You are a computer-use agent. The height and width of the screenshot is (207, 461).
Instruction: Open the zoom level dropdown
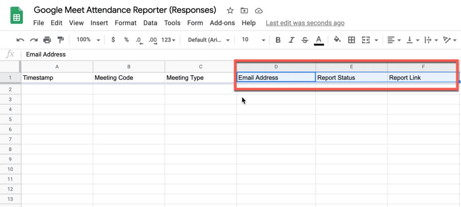click(x=88, y=40)
